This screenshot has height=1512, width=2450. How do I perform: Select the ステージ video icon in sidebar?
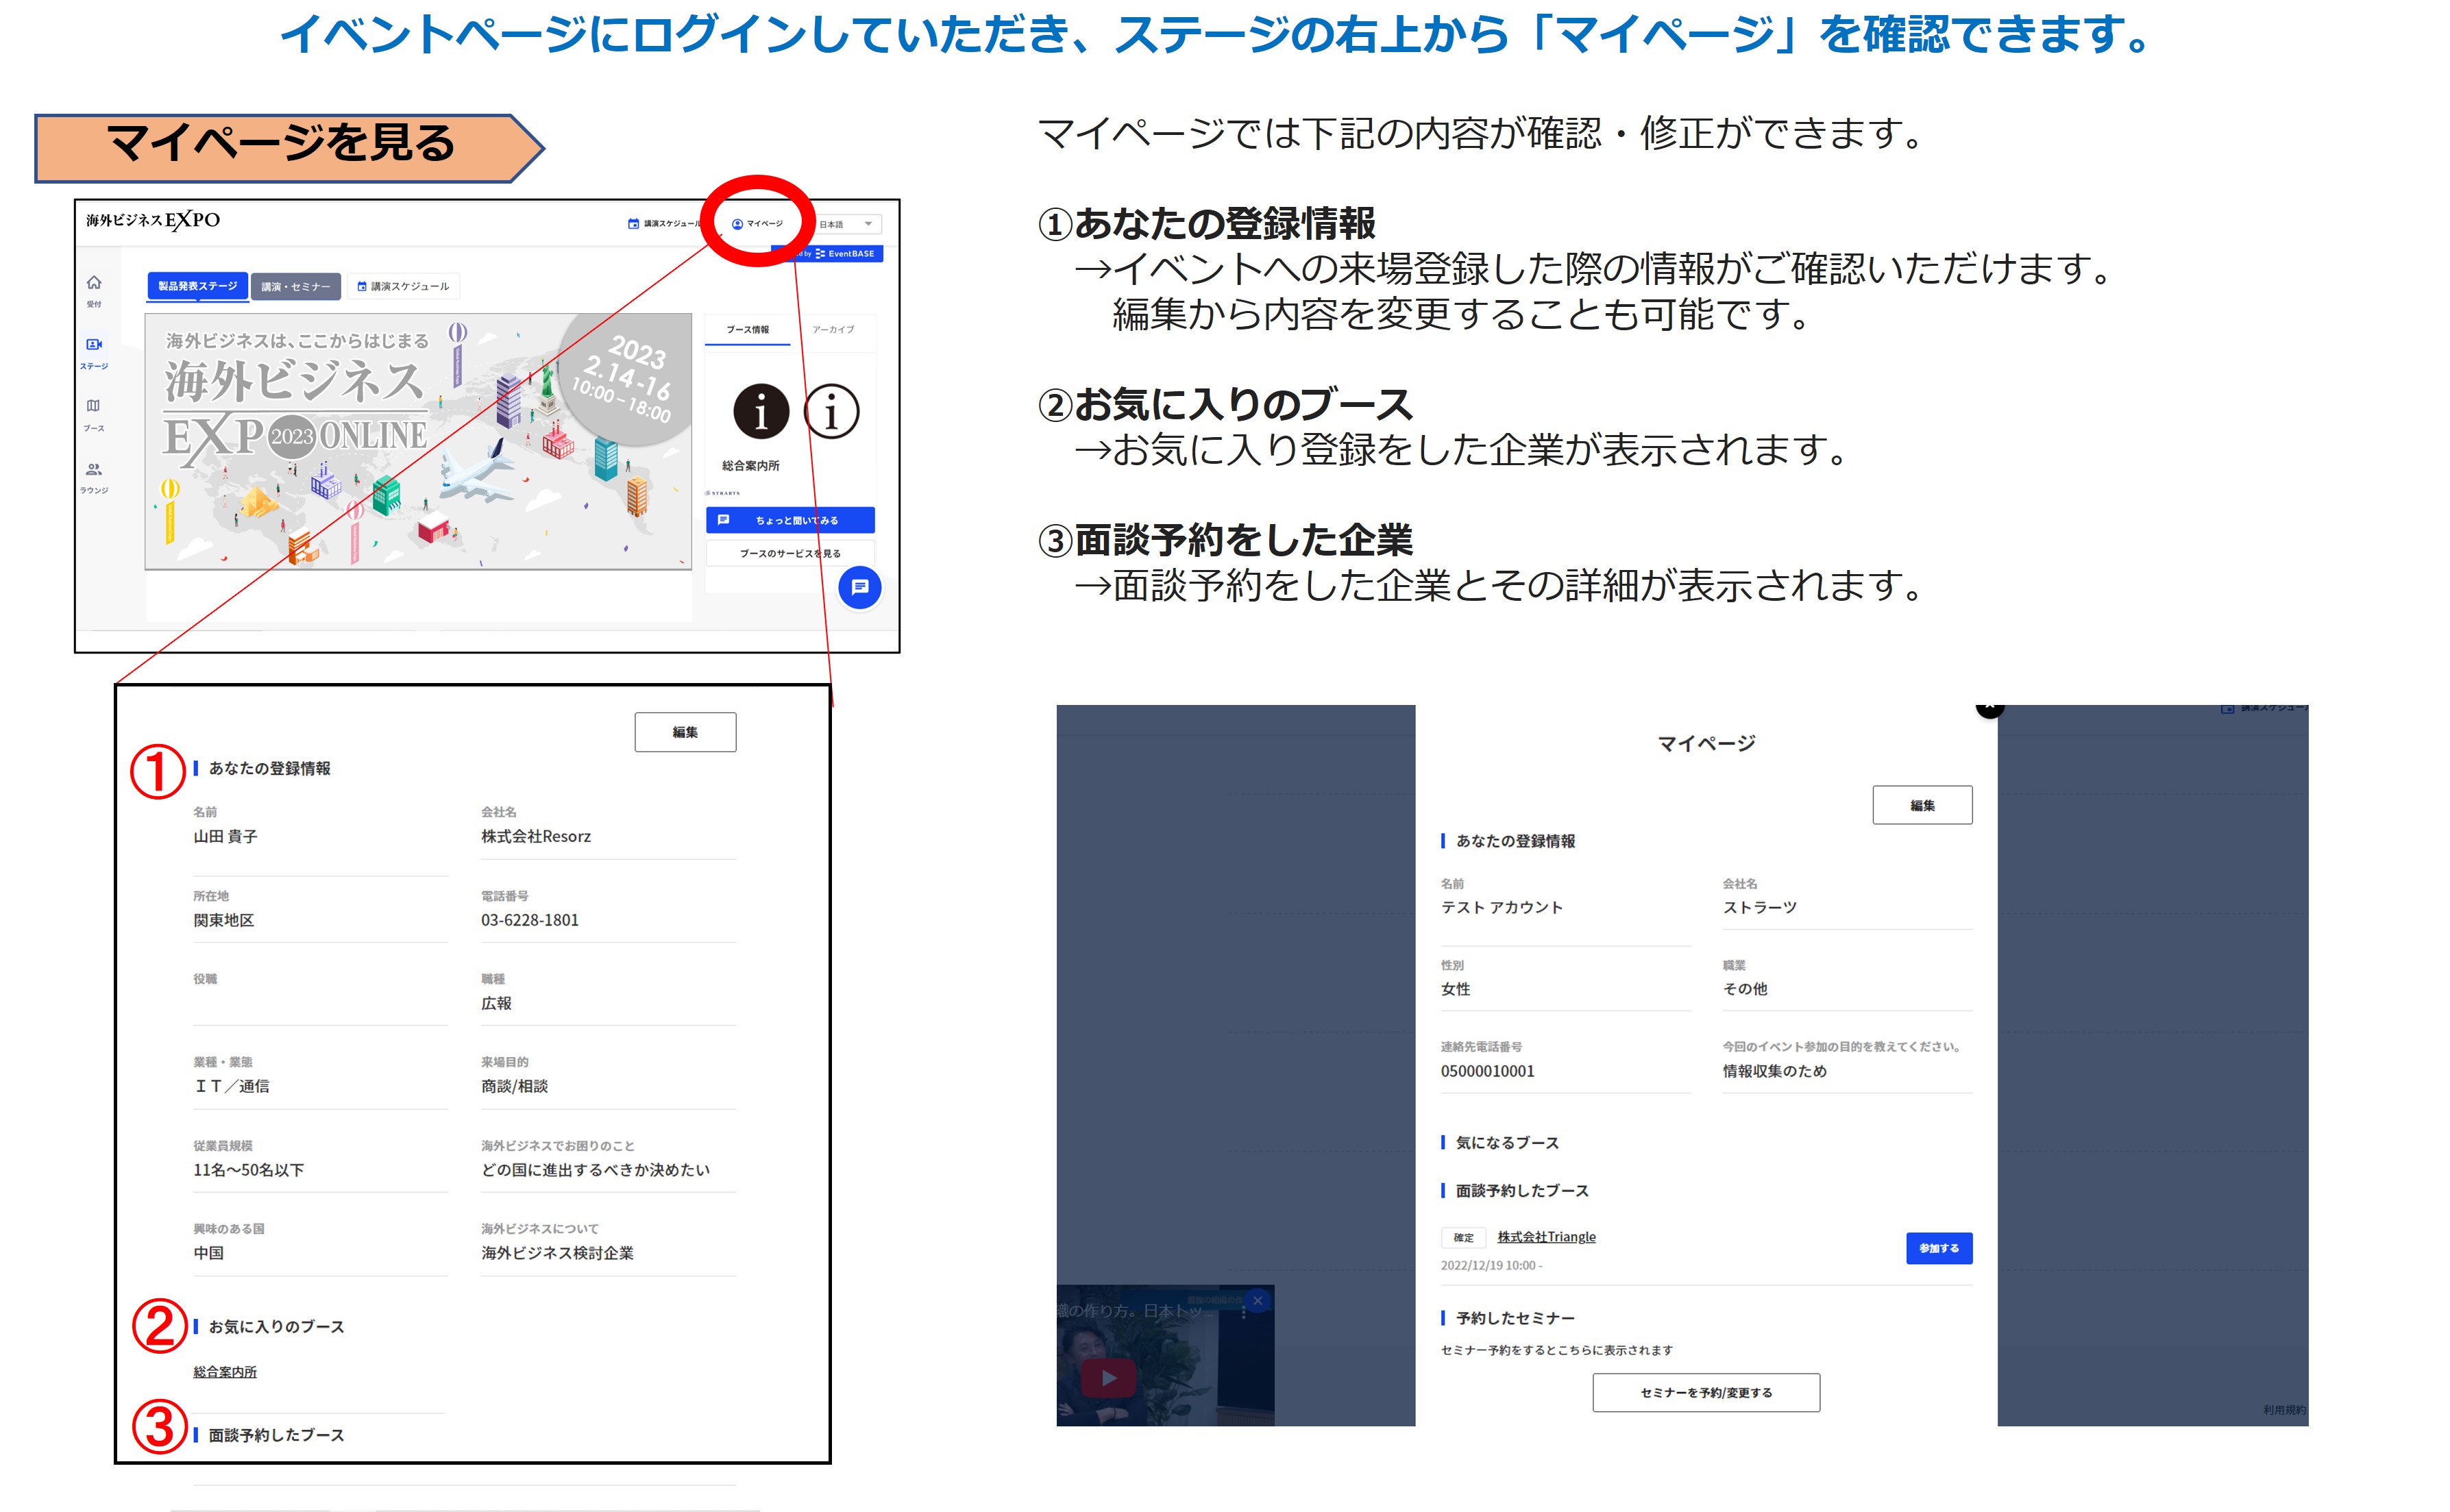click(94, 345)
